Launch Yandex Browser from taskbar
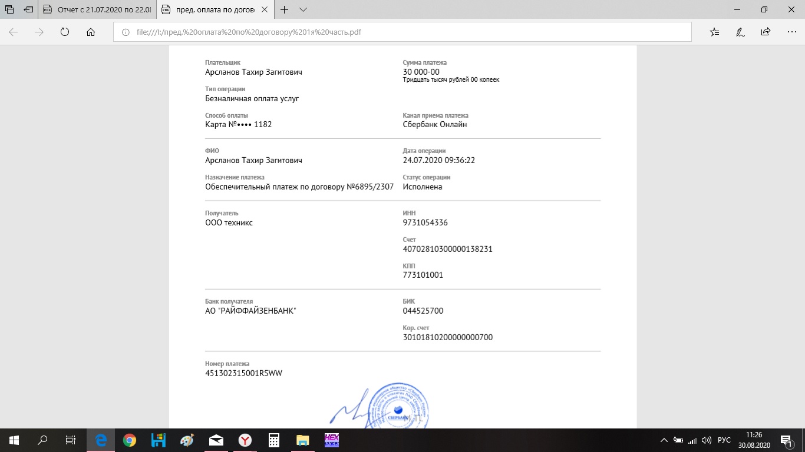Viewport: 805px width, 452px height. click(x=245, y=440)
